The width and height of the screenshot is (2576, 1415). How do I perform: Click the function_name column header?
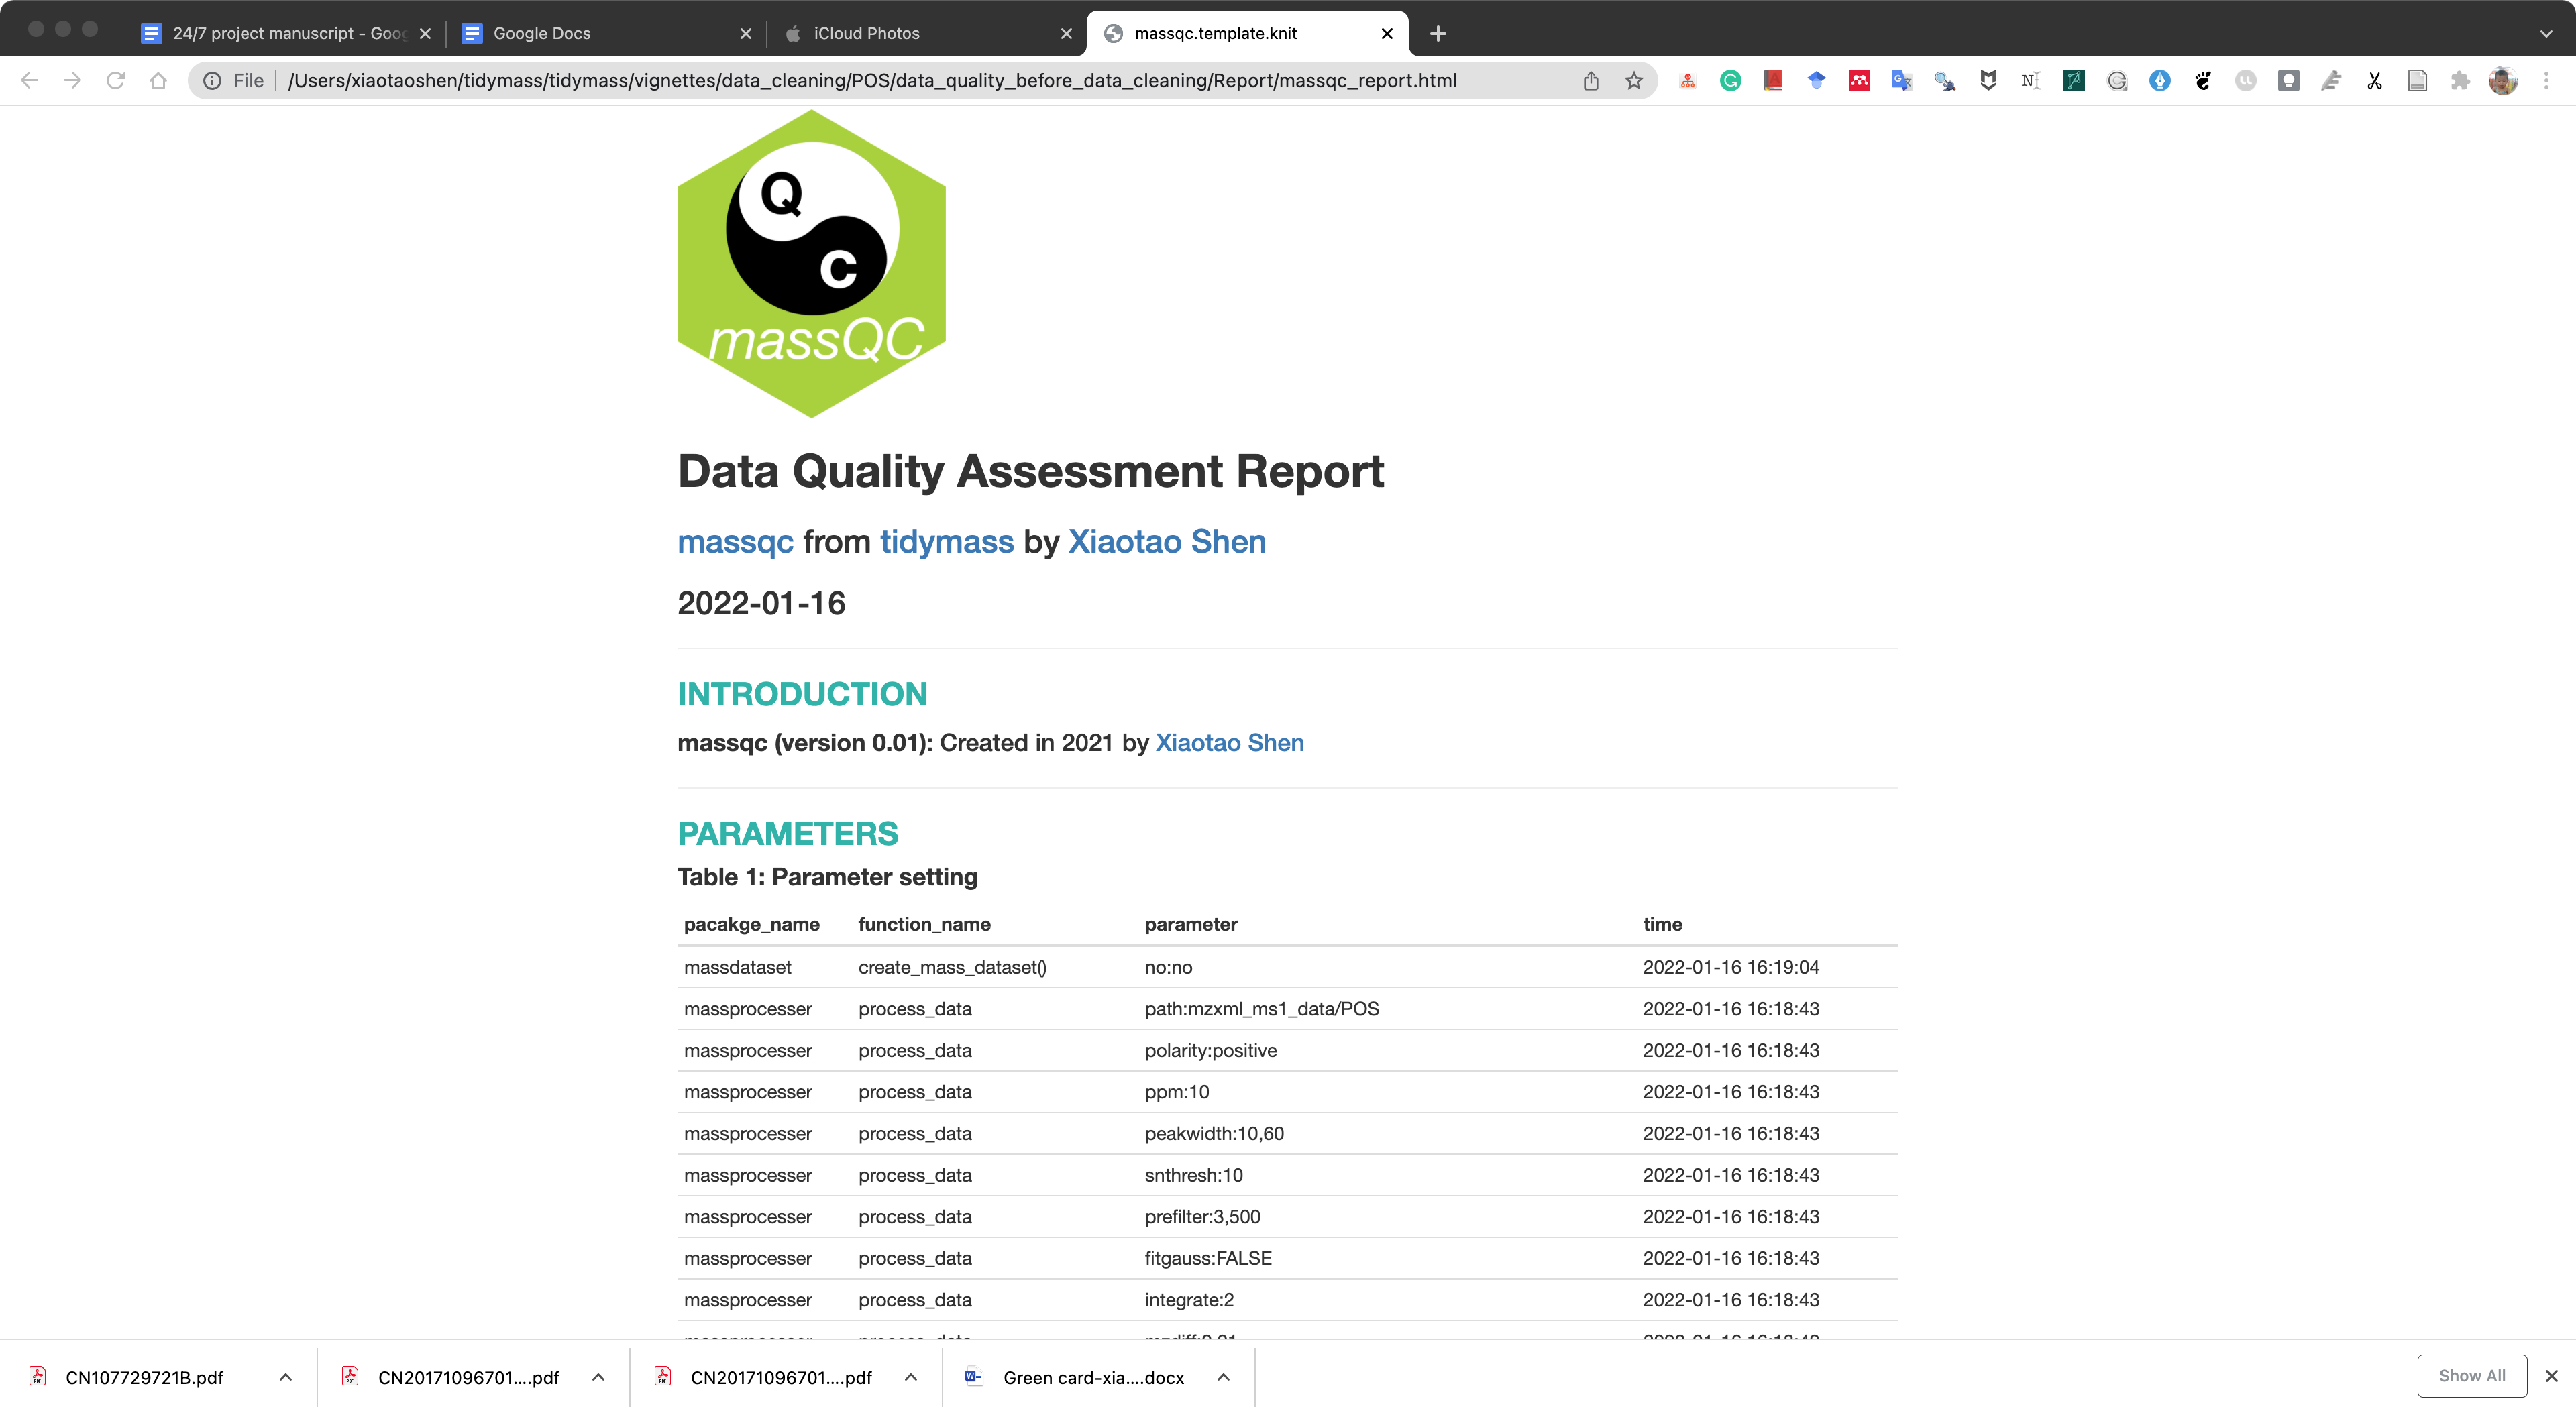[x=924, y=924]
